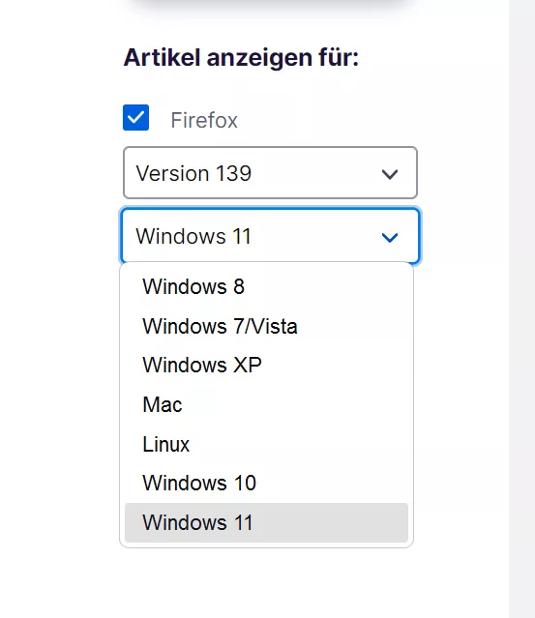Viewport: 535px width, 618px height.
Task: Click the gray strip at right page edge
Action: tap(522, 309)
